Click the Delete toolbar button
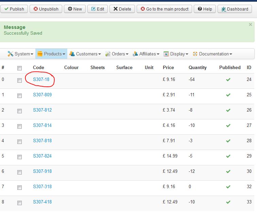The height and width of the screenshot is (214, 257). click(122, 9)
